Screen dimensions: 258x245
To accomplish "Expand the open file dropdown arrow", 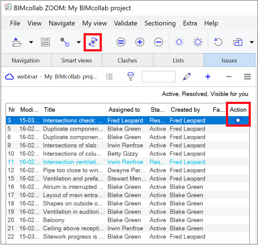I will click(x=31, y=42).
